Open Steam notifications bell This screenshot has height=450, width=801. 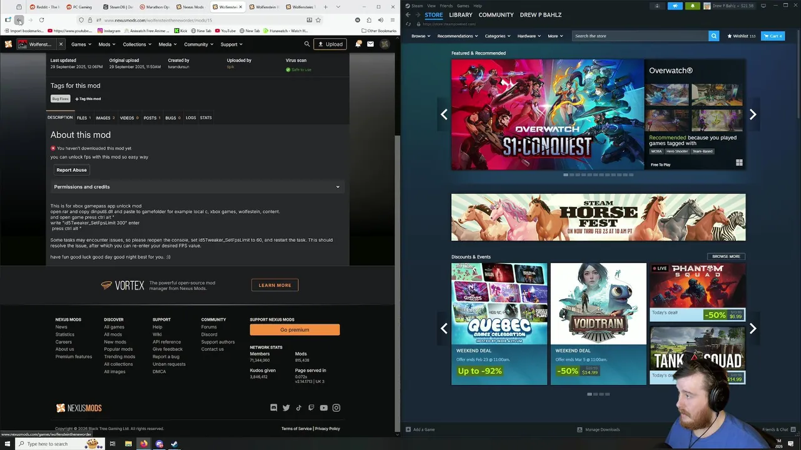(692, 6)
